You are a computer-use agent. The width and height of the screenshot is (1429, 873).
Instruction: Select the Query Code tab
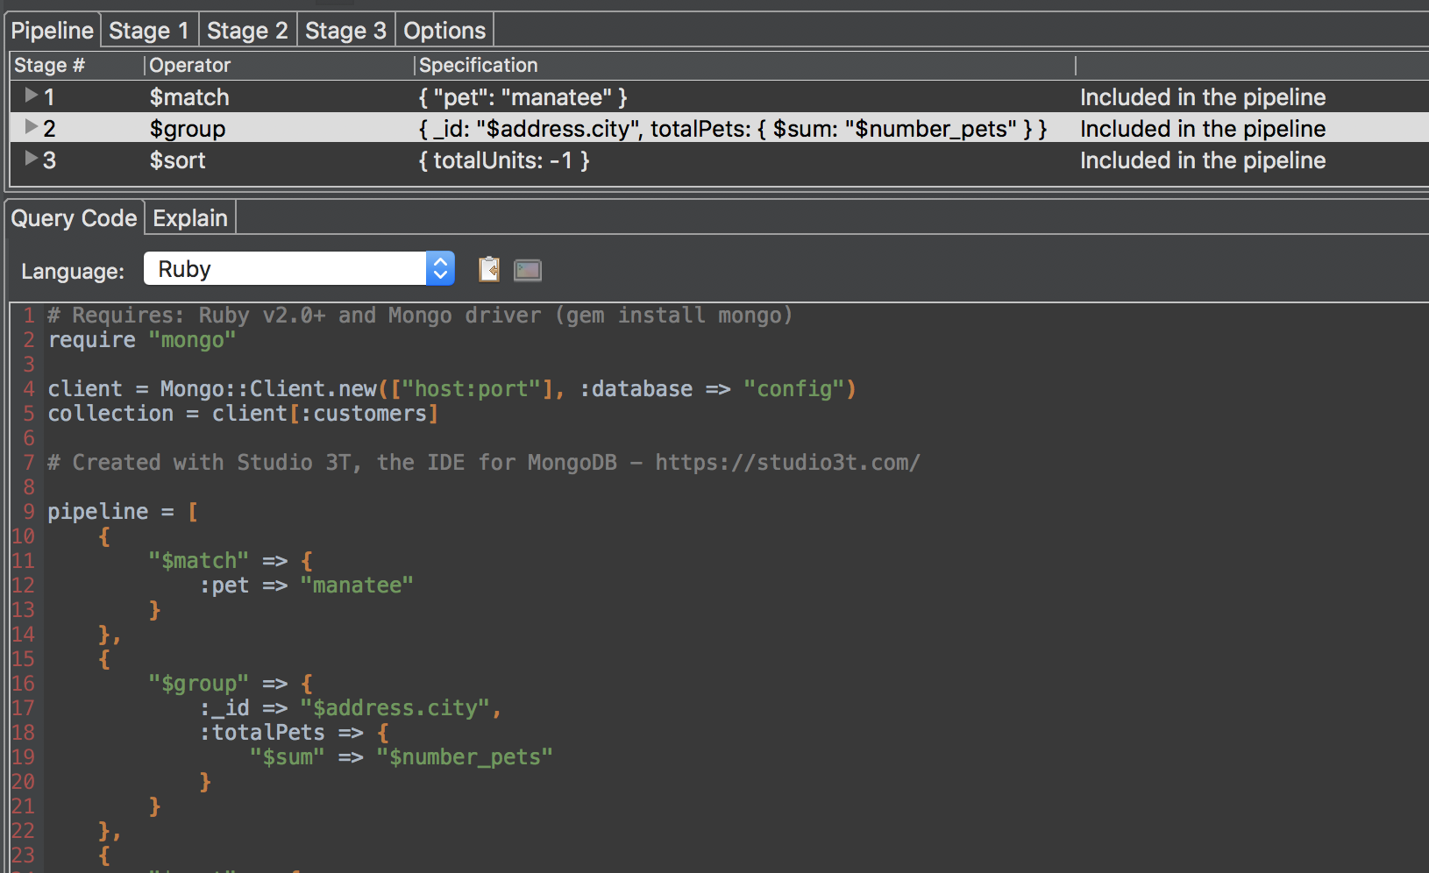tap(74, 217)
